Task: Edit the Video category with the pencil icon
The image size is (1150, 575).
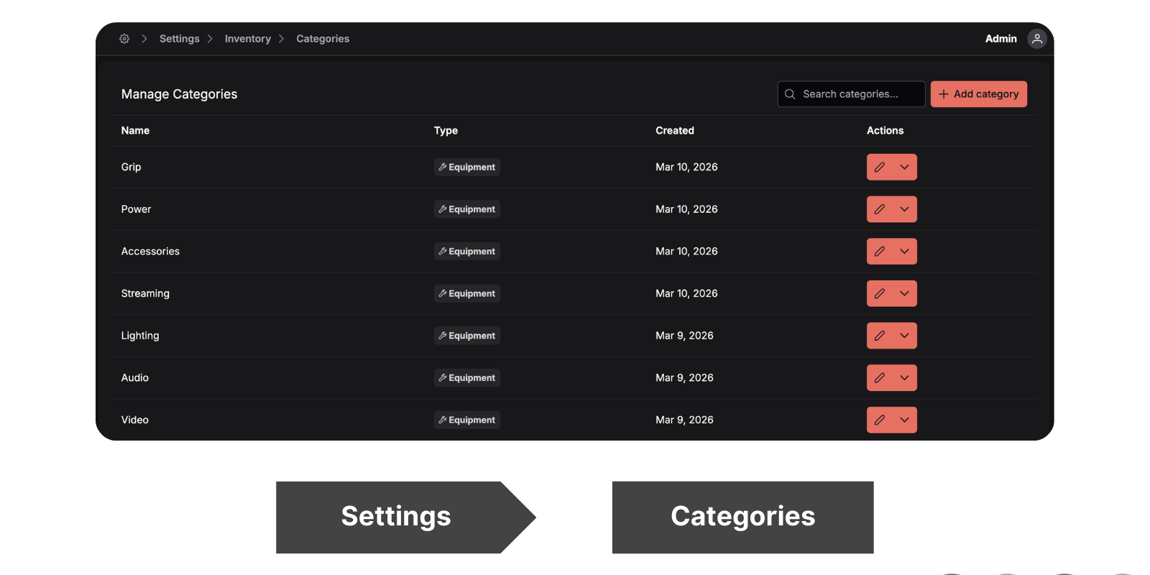Action: (x=880, y=420)
